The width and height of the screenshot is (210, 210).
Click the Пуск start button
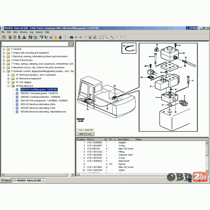[6, 180]
